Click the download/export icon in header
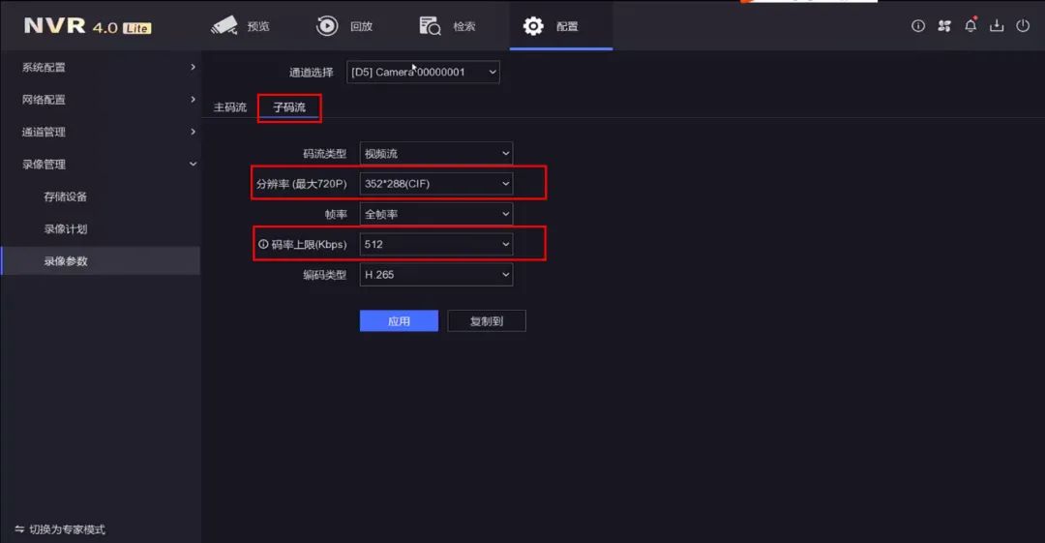 997,26
